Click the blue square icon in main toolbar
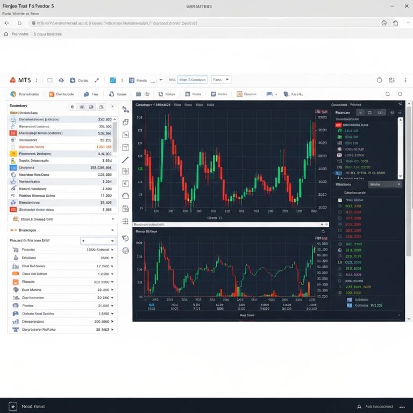Screen dimensions: 413x413 (113, 80)
